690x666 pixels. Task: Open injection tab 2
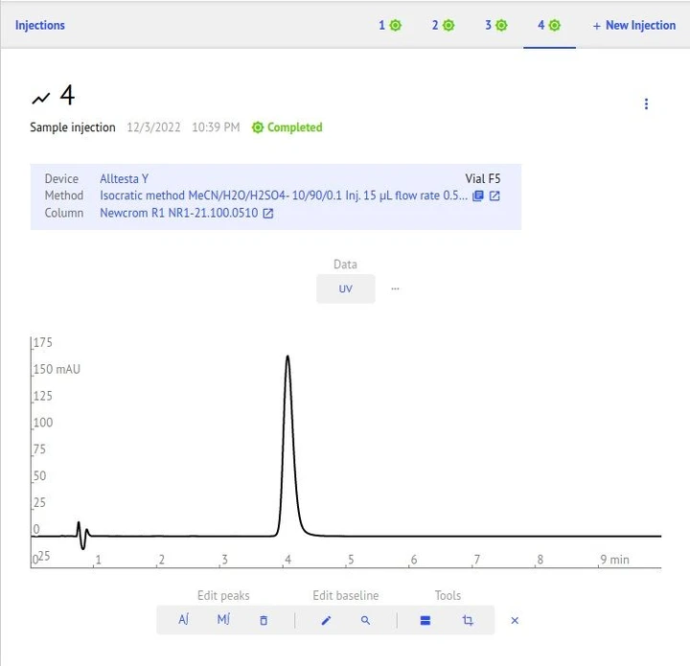443,25
